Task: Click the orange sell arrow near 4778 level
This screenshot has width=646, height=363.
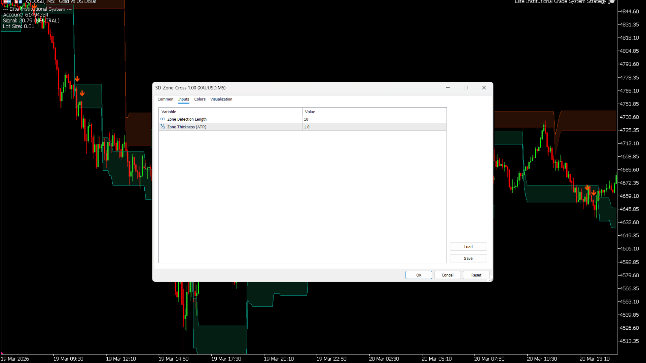Action: pos(77,79)
